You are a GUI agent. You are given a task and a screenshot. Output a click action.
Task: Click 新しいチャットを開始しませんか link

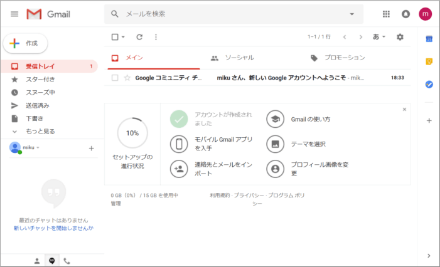[53, 228]
